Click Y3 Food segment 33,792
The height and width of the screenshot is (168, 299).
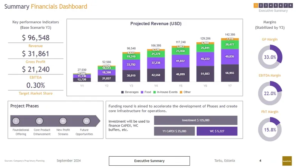(131, 65)
